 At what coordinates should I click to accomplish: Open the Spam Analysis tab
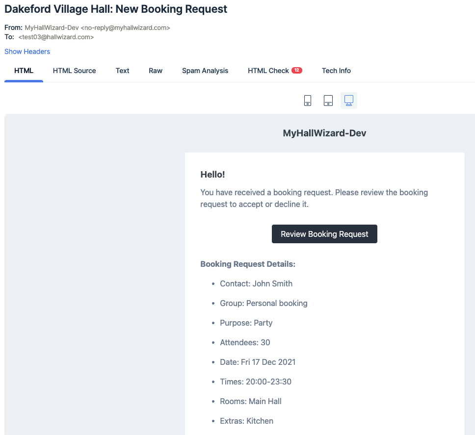[x=205, y=71]
